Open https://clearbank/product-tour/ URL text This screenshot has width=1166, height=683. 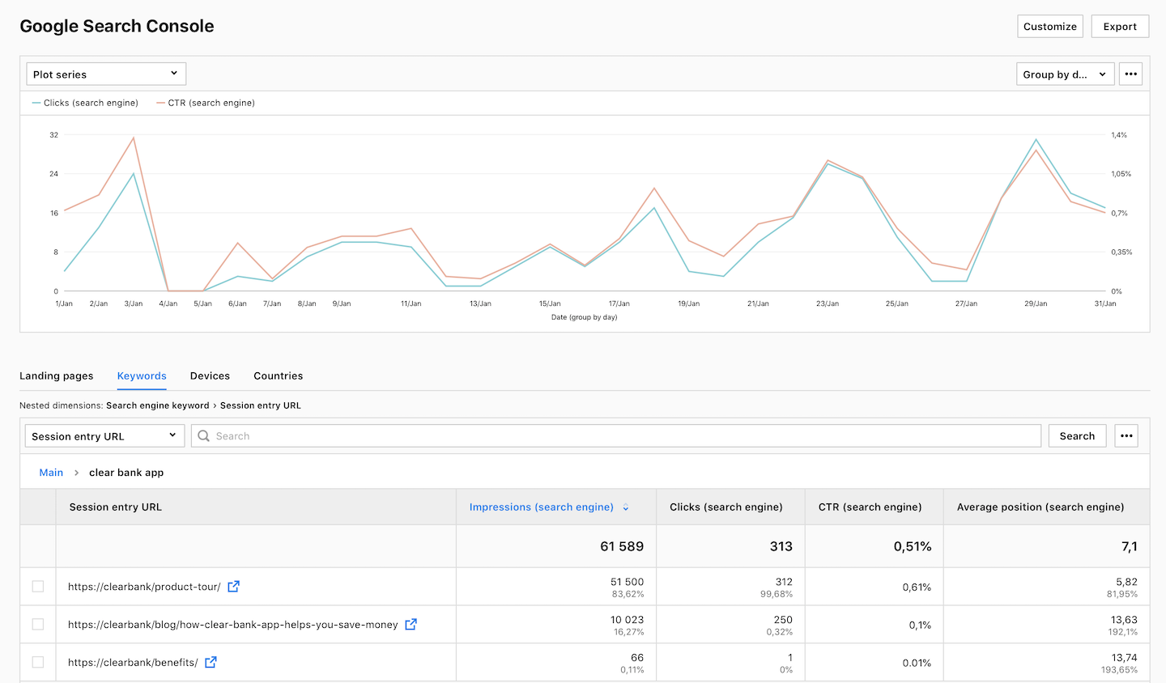click(x=144, y=587)
